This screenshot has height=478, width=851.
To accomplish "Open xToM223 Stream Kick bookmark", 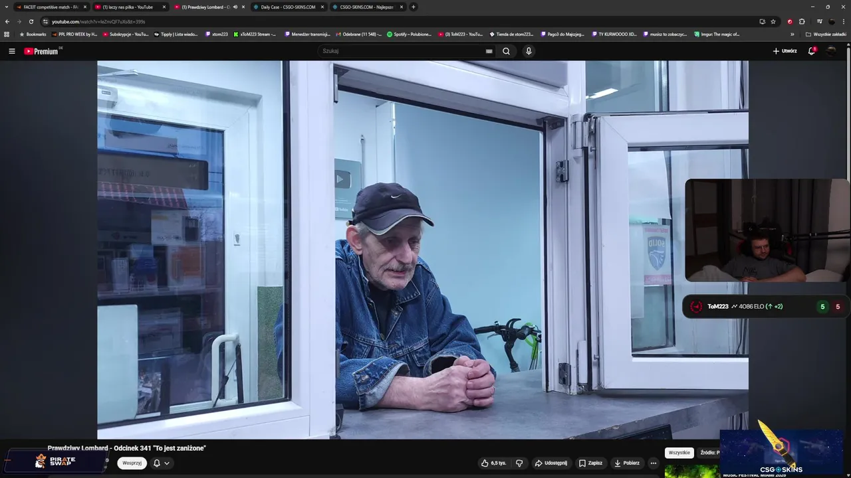I will (255, 34).
